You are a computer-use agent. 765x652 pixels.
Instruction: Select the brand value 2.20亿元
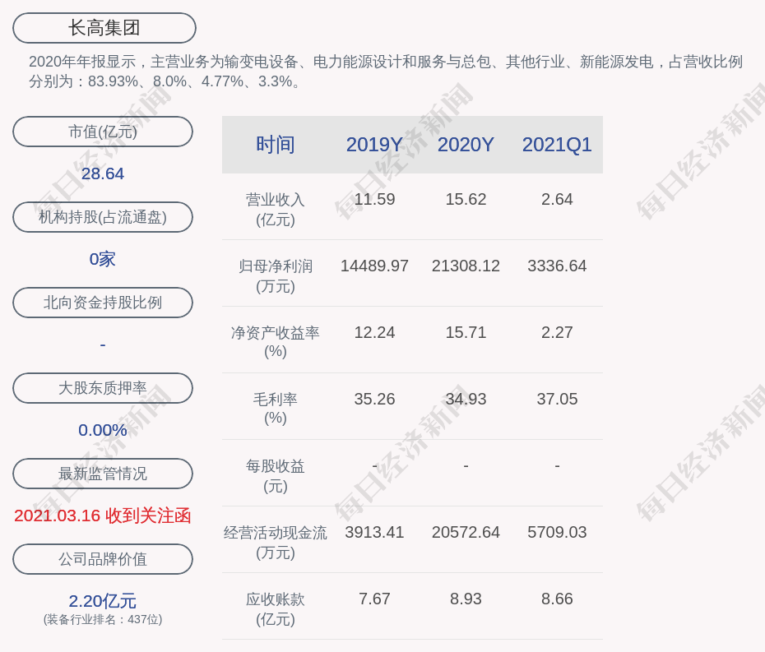(103, 601)
